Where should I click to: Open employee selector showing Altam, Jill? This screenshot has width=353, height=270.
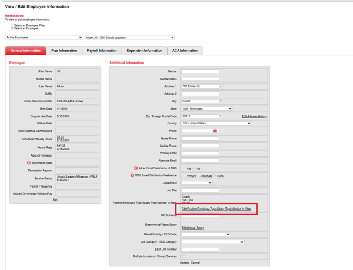point(130,38)
